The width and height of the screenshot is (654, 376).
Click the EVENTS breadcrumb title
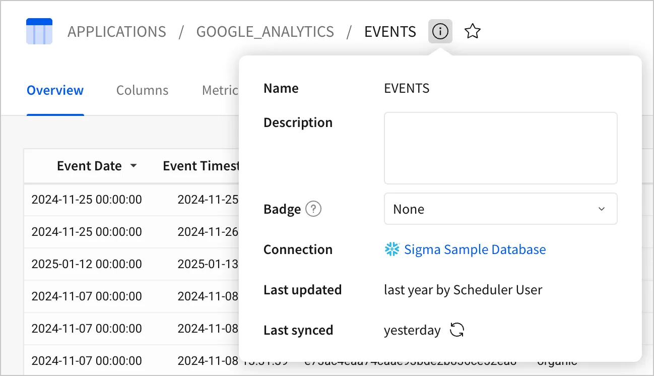390,32
